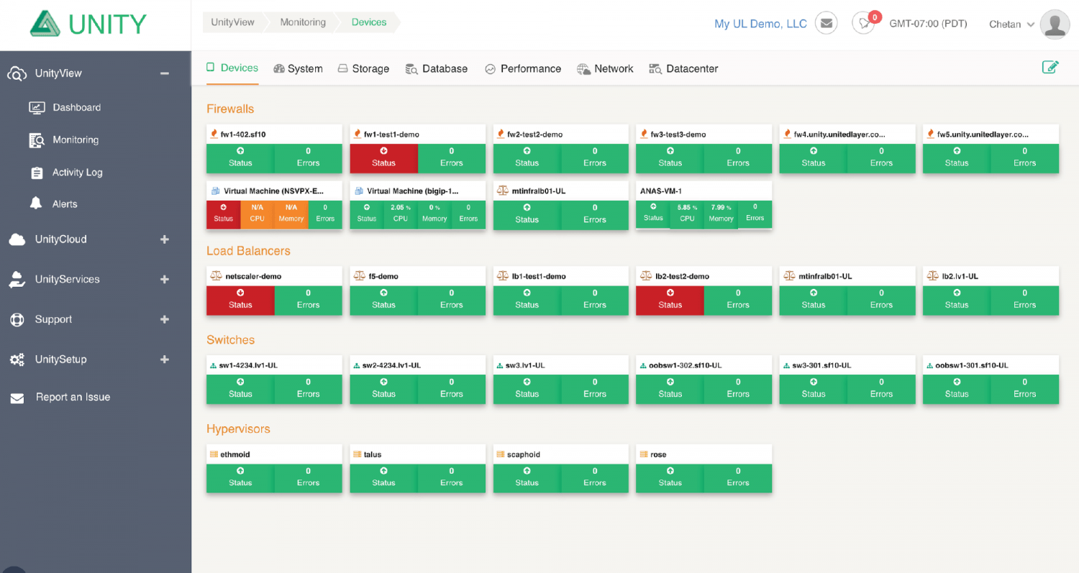The image size is (1079, 573).
Task: Click the user avatar profile picture
Action: click(1055, 24)
